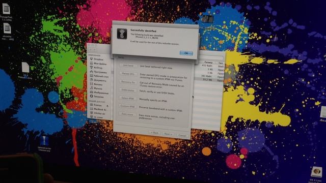Sort by the Размер column header in Finder

tap(208, 62)
